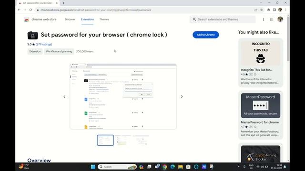
Task: Click the extension title heading text
Action: point(104,35)
